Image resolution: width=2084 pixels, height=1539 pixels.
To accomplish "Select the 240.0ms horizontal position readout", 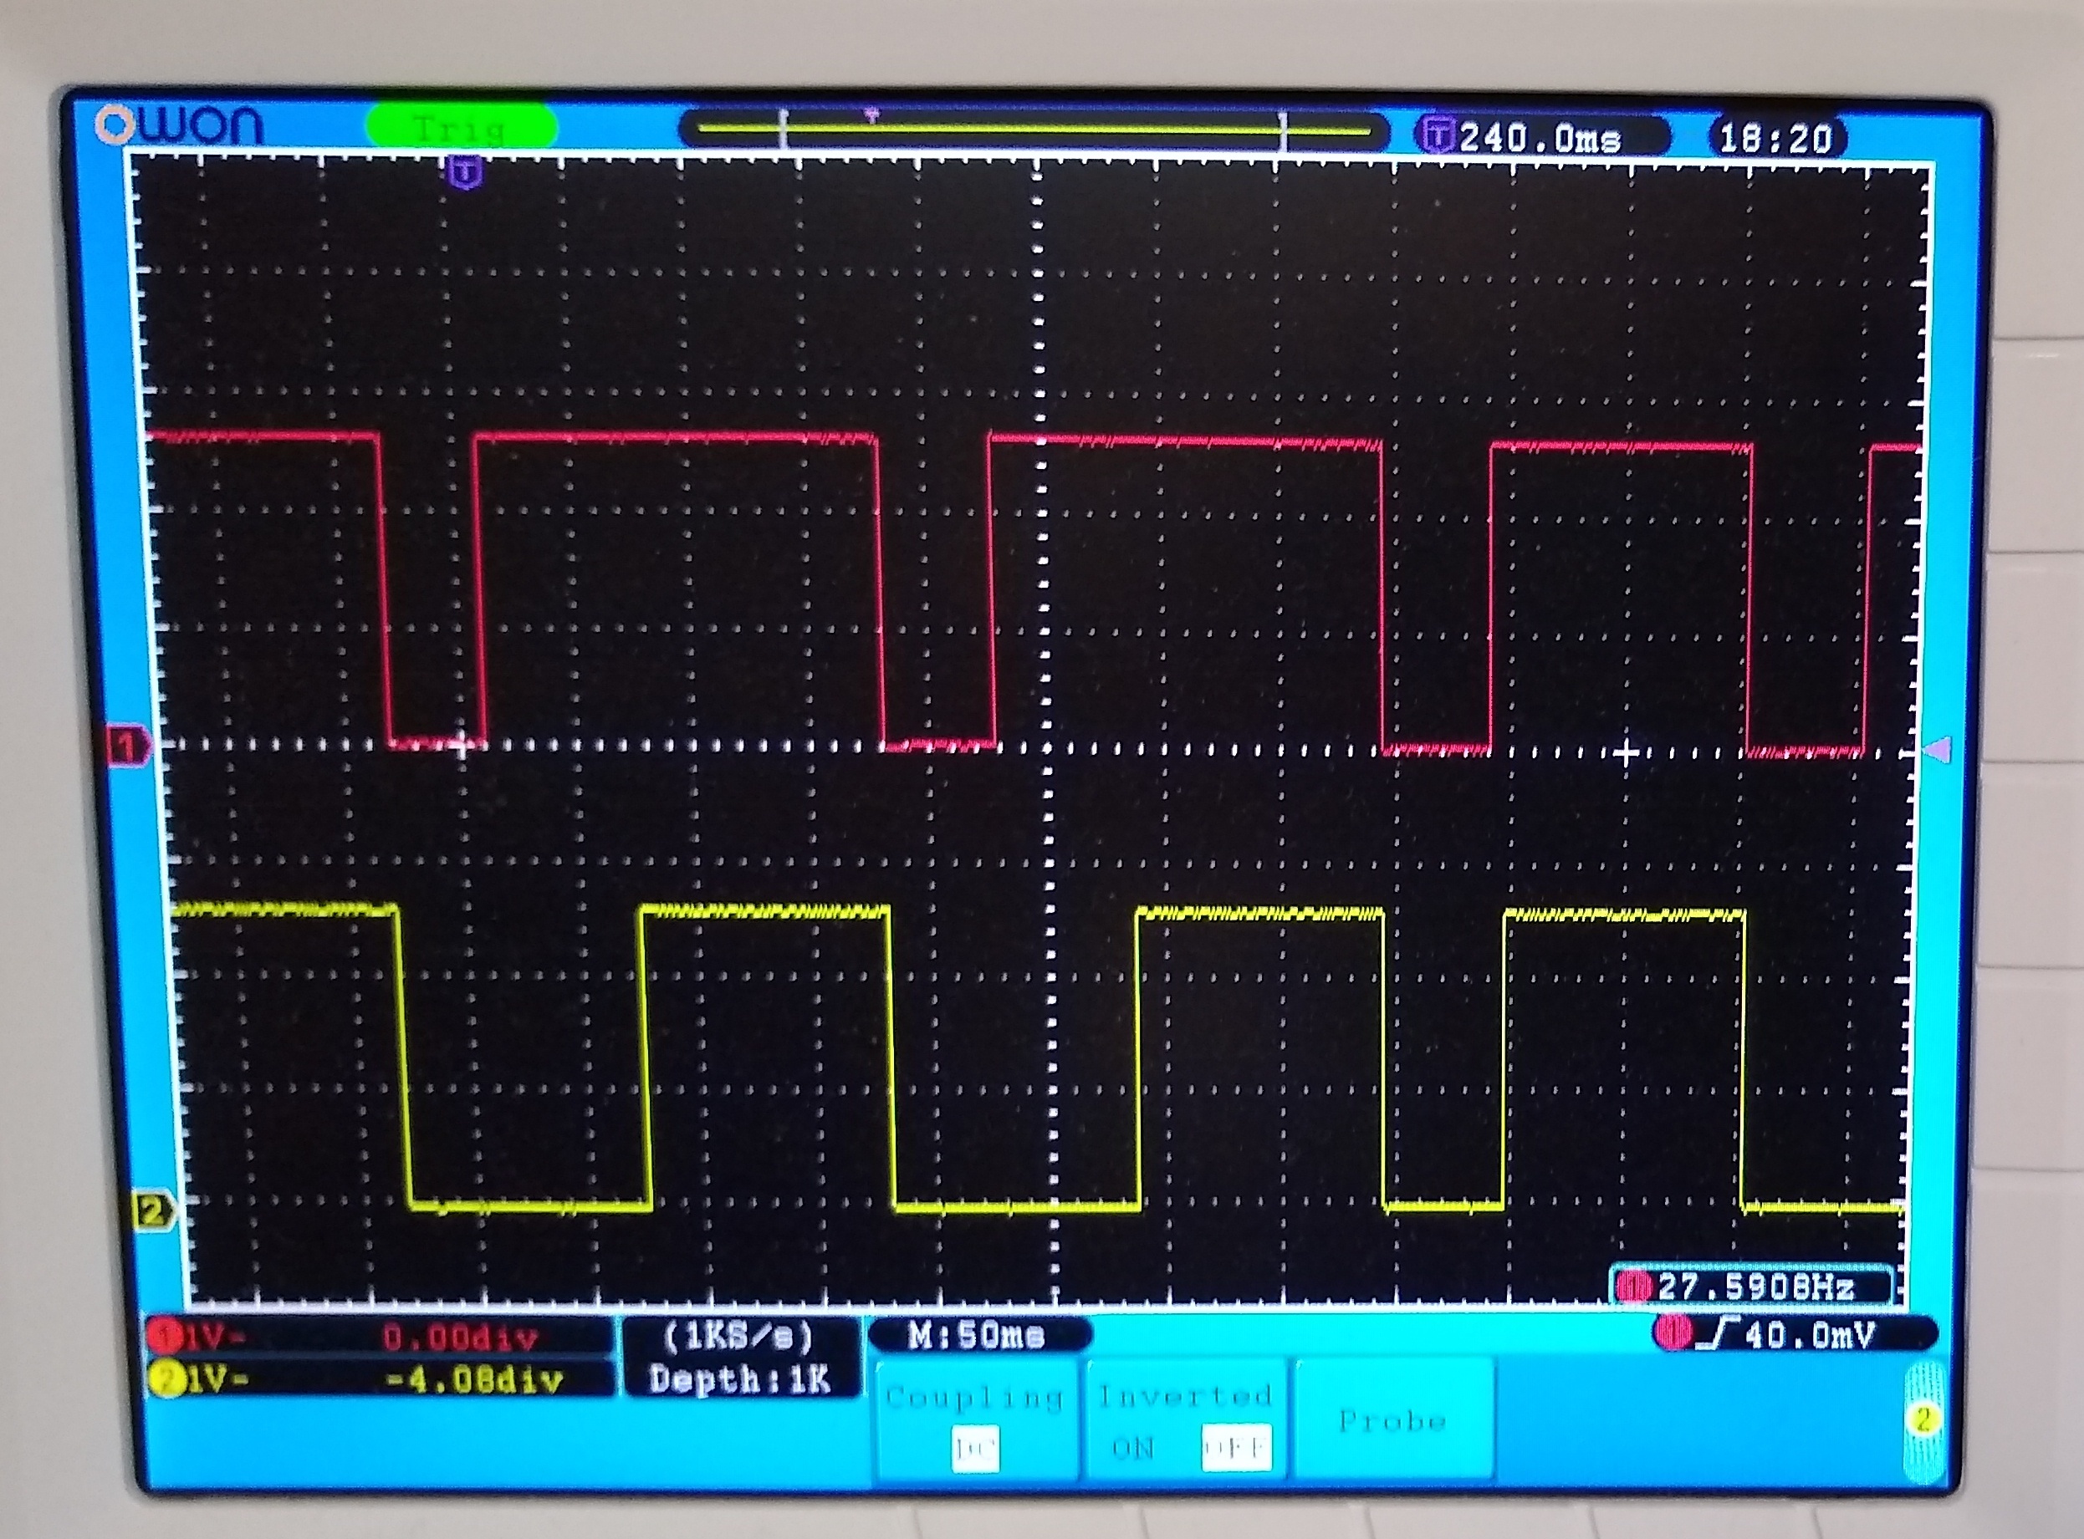I will (1540, 138).
